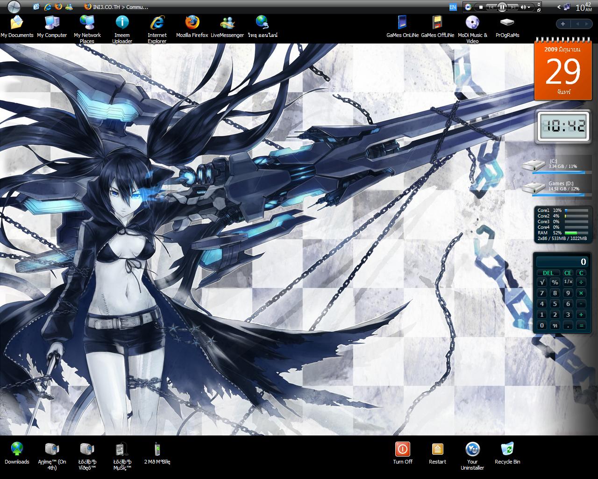
Task: Toggle the media toolbar video/visualization window arrows
Action: [539, 5]
